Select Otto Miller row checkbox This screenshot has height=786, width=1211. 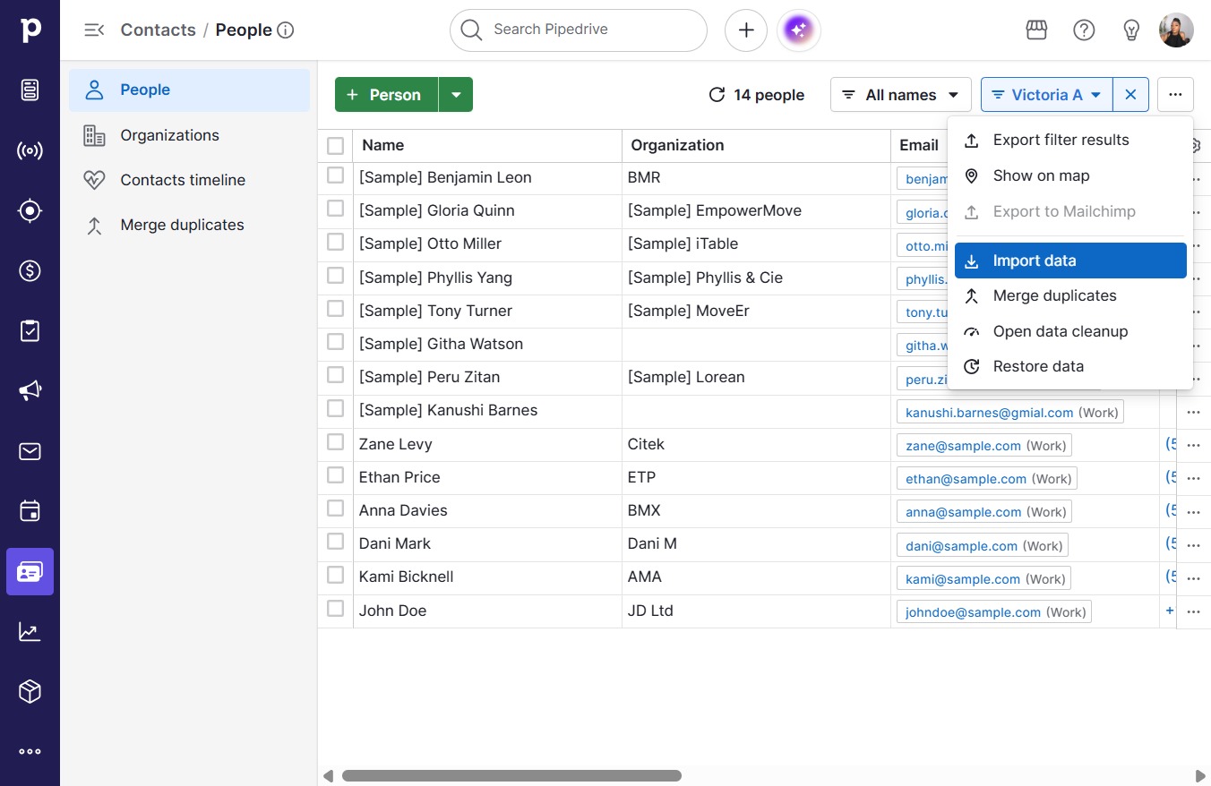(x=335, y=242)
